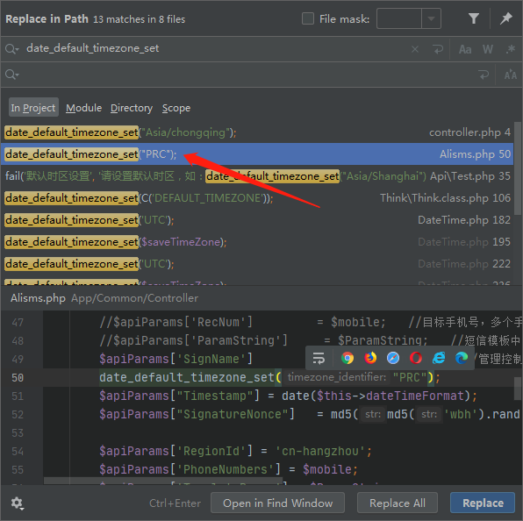This screenshot has height=521, width=523.
Task: Select the controller.php 4 result row
Action: point(257,132)
